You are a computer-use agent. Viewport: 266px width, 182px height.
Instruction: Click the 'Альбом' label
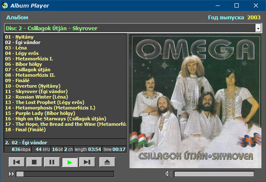17,18
